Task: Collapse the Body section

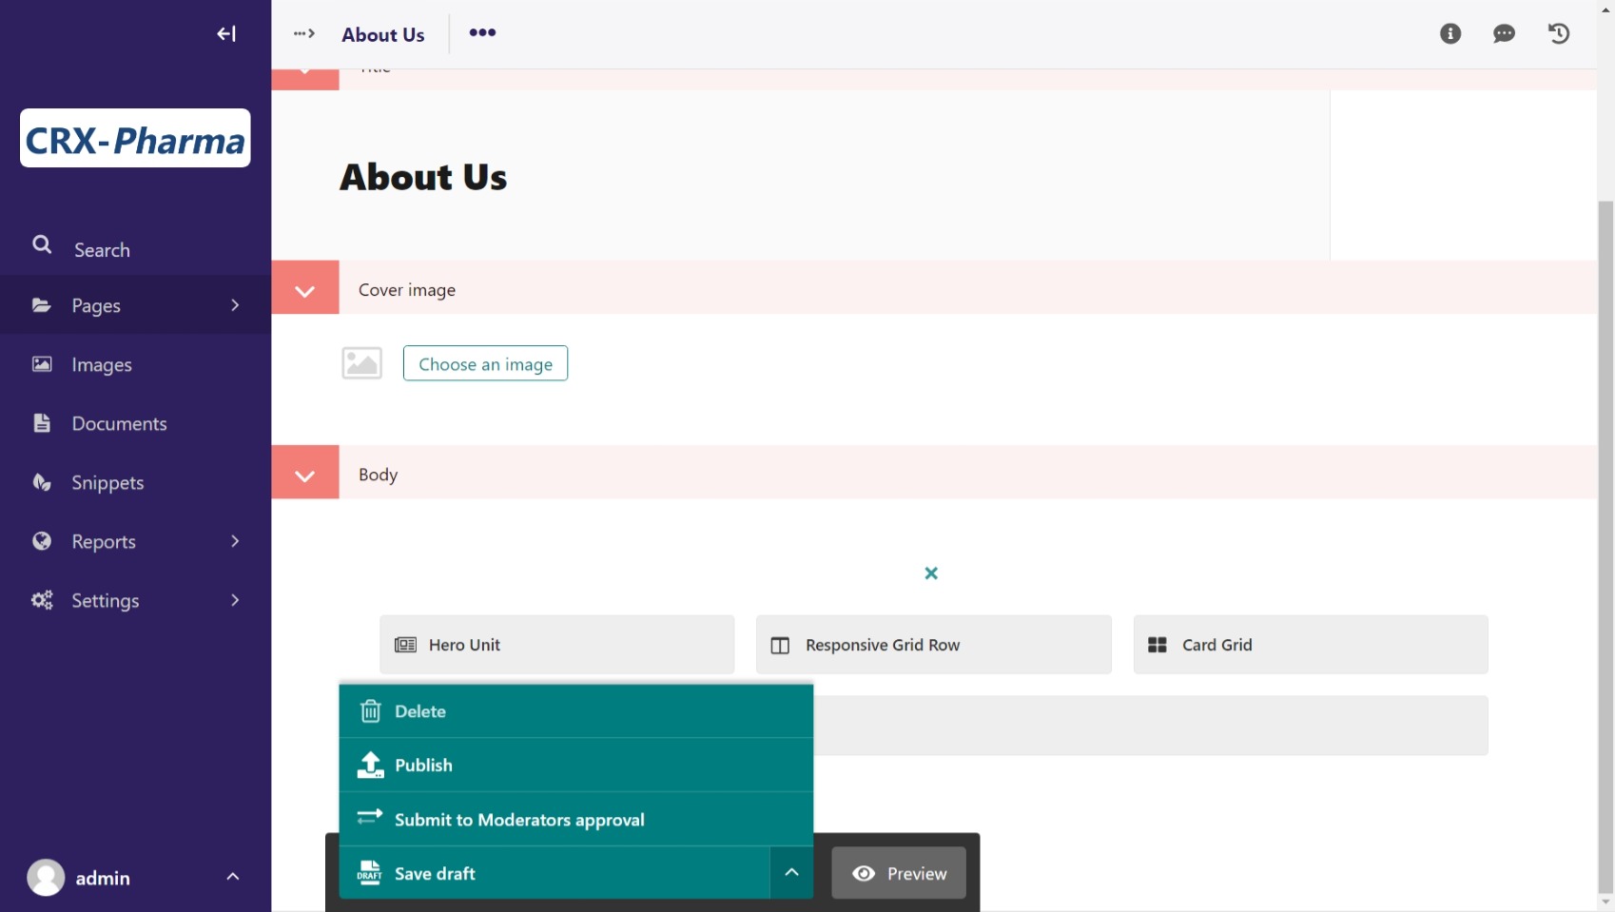Action: click(x=305, y=475)
